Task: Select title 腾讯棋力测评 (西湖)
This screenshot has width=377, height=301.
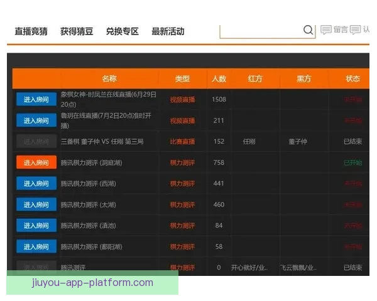Action: coord(88,184)
